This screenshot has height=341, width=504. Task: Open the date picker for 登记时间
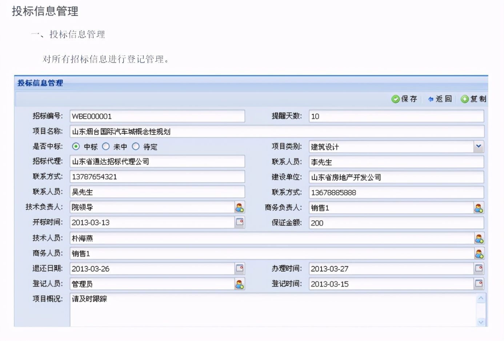479,284
